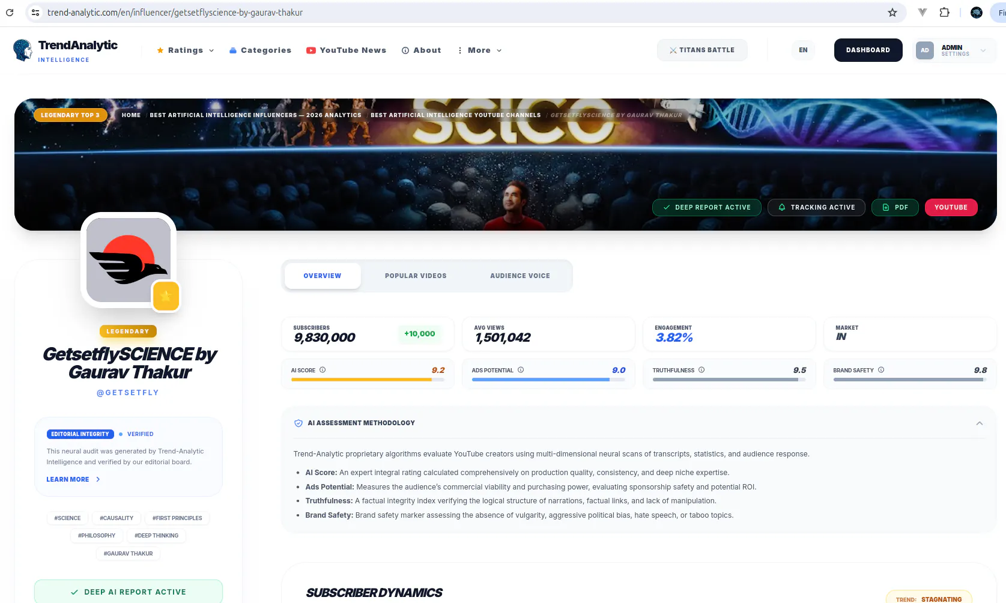Image resolution: width=1006 pixels, height=603 pixels.
Task: Click the channel name GetsetflySCIENCE by Gaurav Thakur
Action: (130, 363)
